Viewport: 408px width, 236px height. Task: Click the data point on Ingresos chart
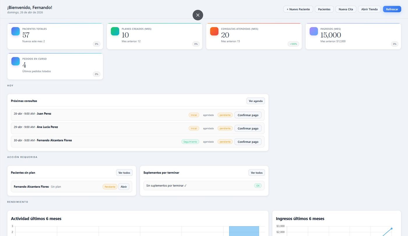(391, 228)
